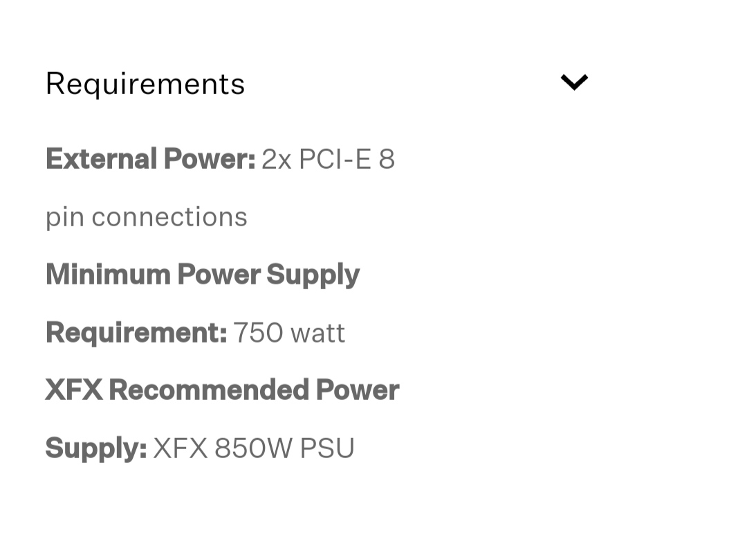Click the word 'watt' after 750
This screenshot has width=747, height=557.
pyautogui.click(x=317, y=333)
